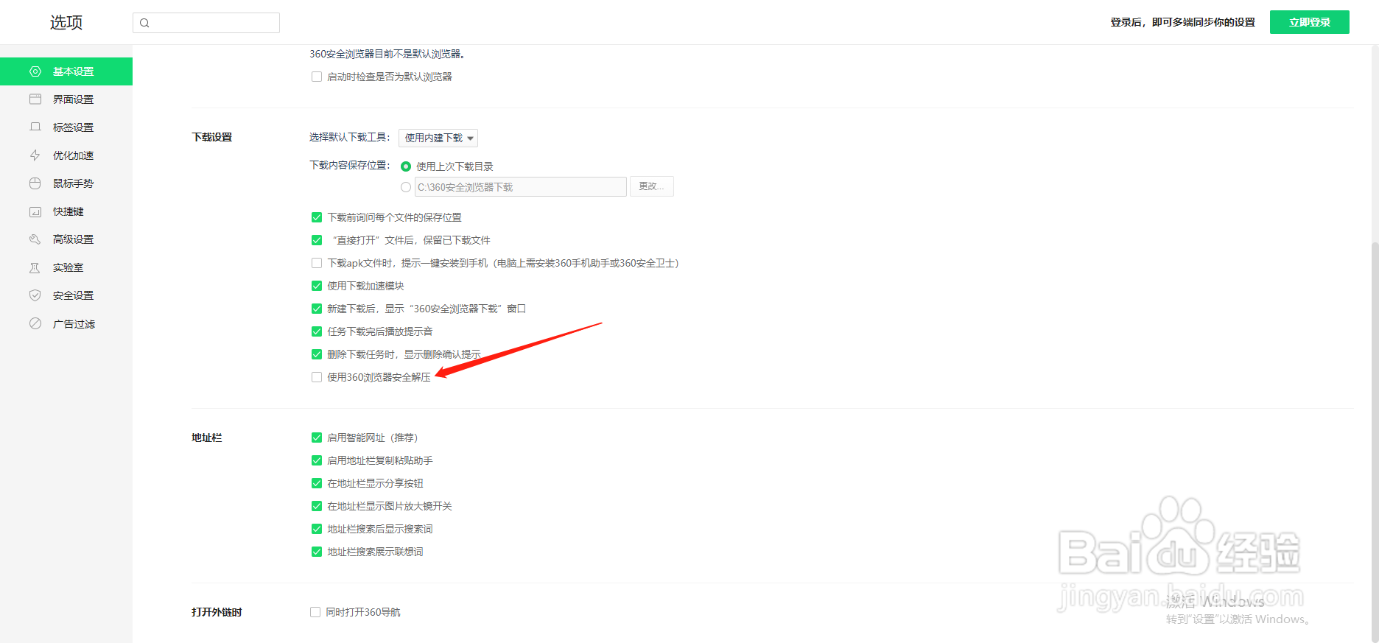Uncheck 下载前询问每个文件的保存位置
Viewport: 1379px width, 643px height.
pyautogui.click(x=317, y=217)
